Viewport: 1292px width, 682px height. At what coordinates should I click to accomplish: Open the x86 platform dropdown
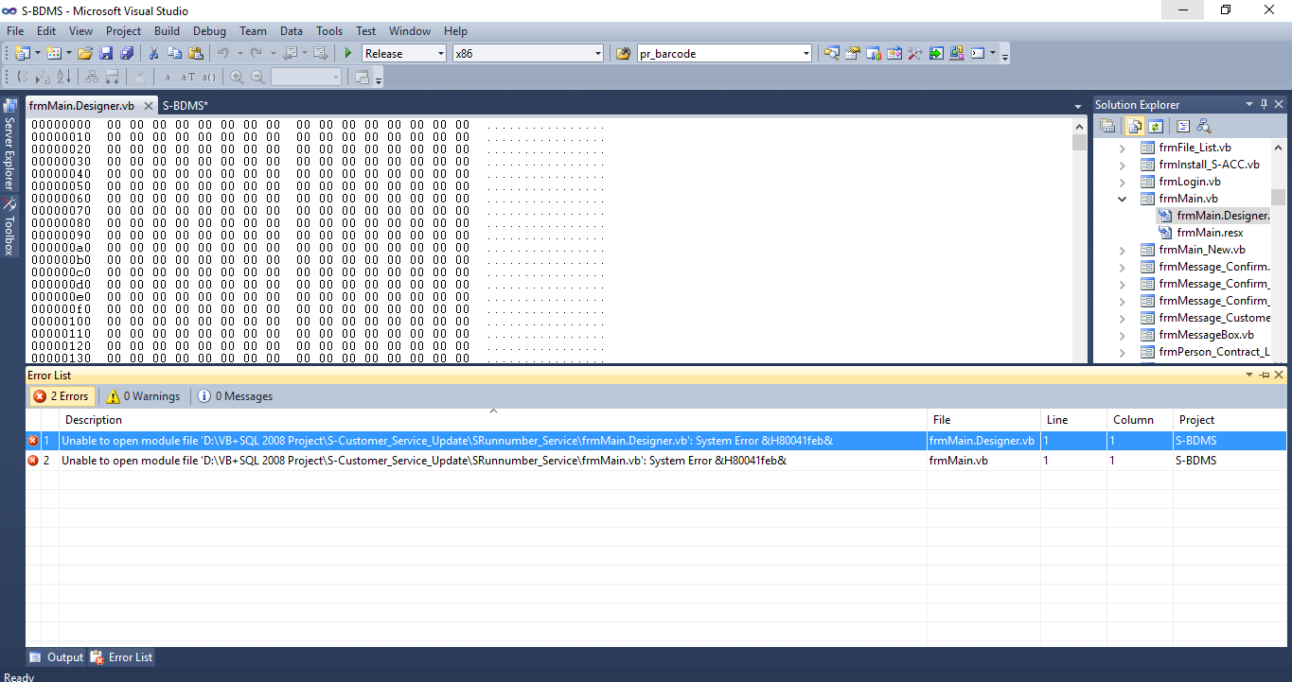point(598,54)
